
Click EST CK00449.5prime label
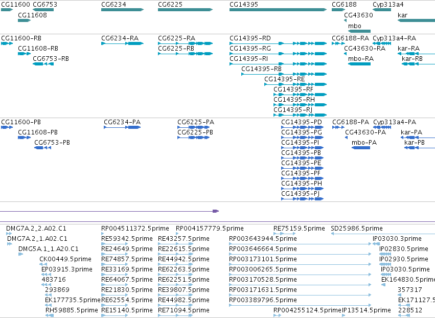click(x=65, y=259)
